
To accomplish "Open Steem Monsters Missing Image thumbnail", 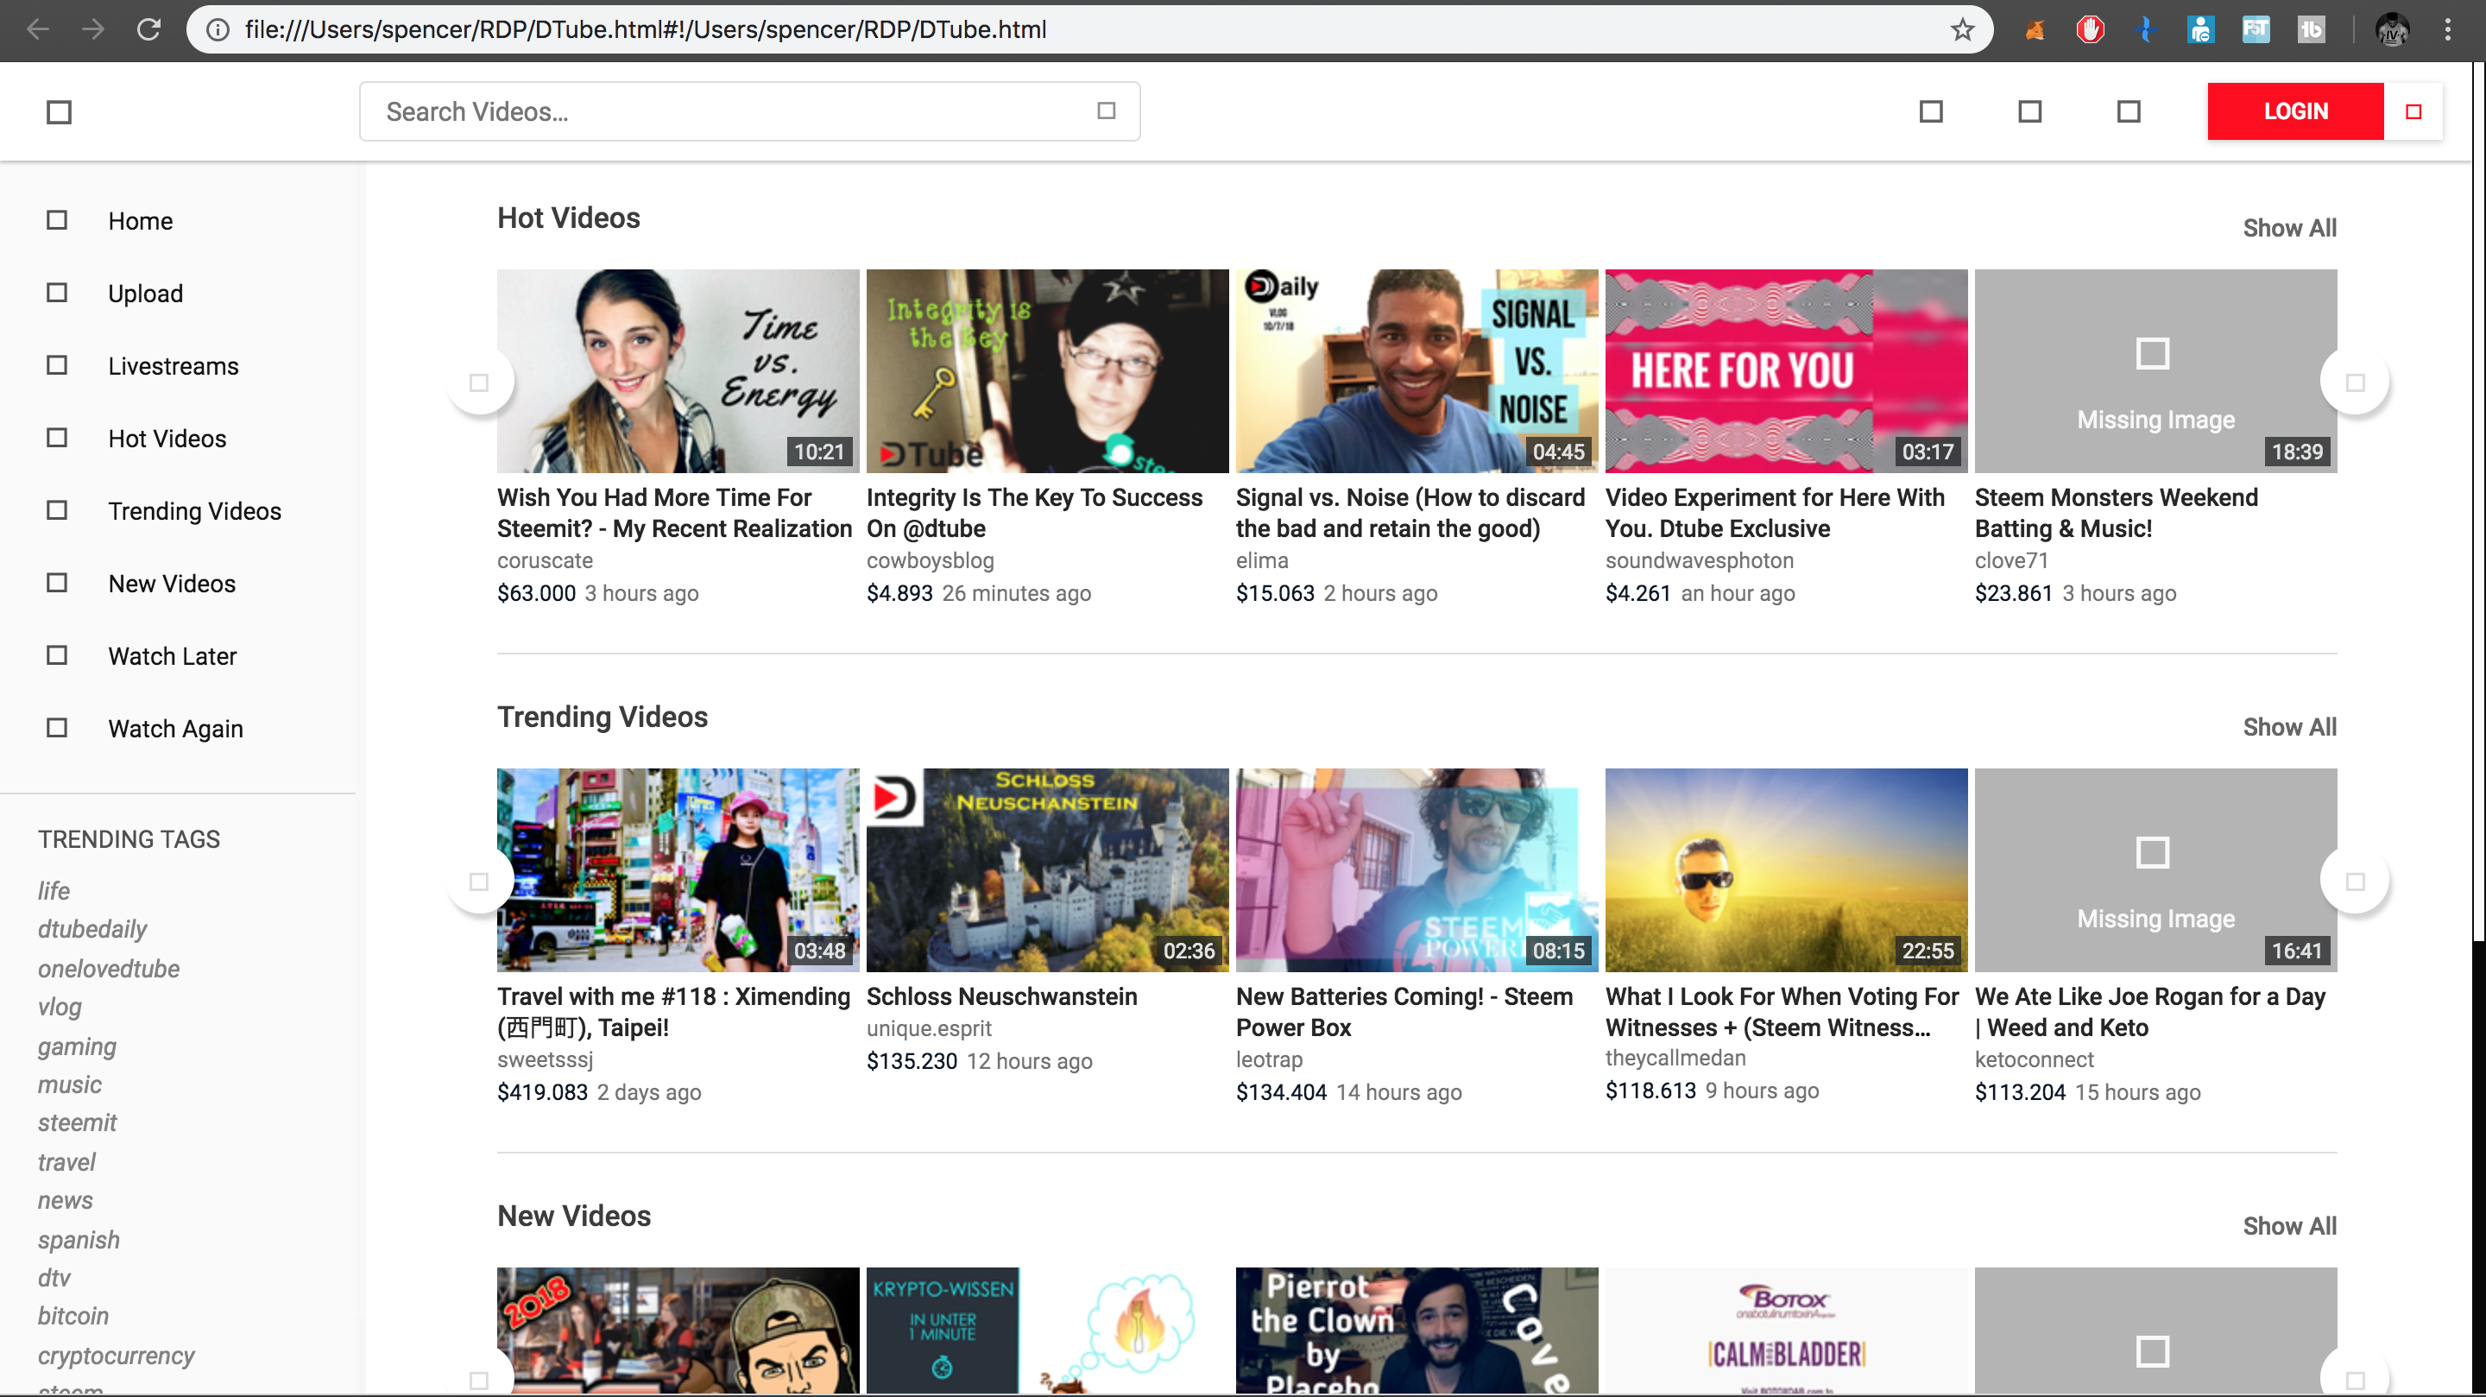I will 2156,370.
